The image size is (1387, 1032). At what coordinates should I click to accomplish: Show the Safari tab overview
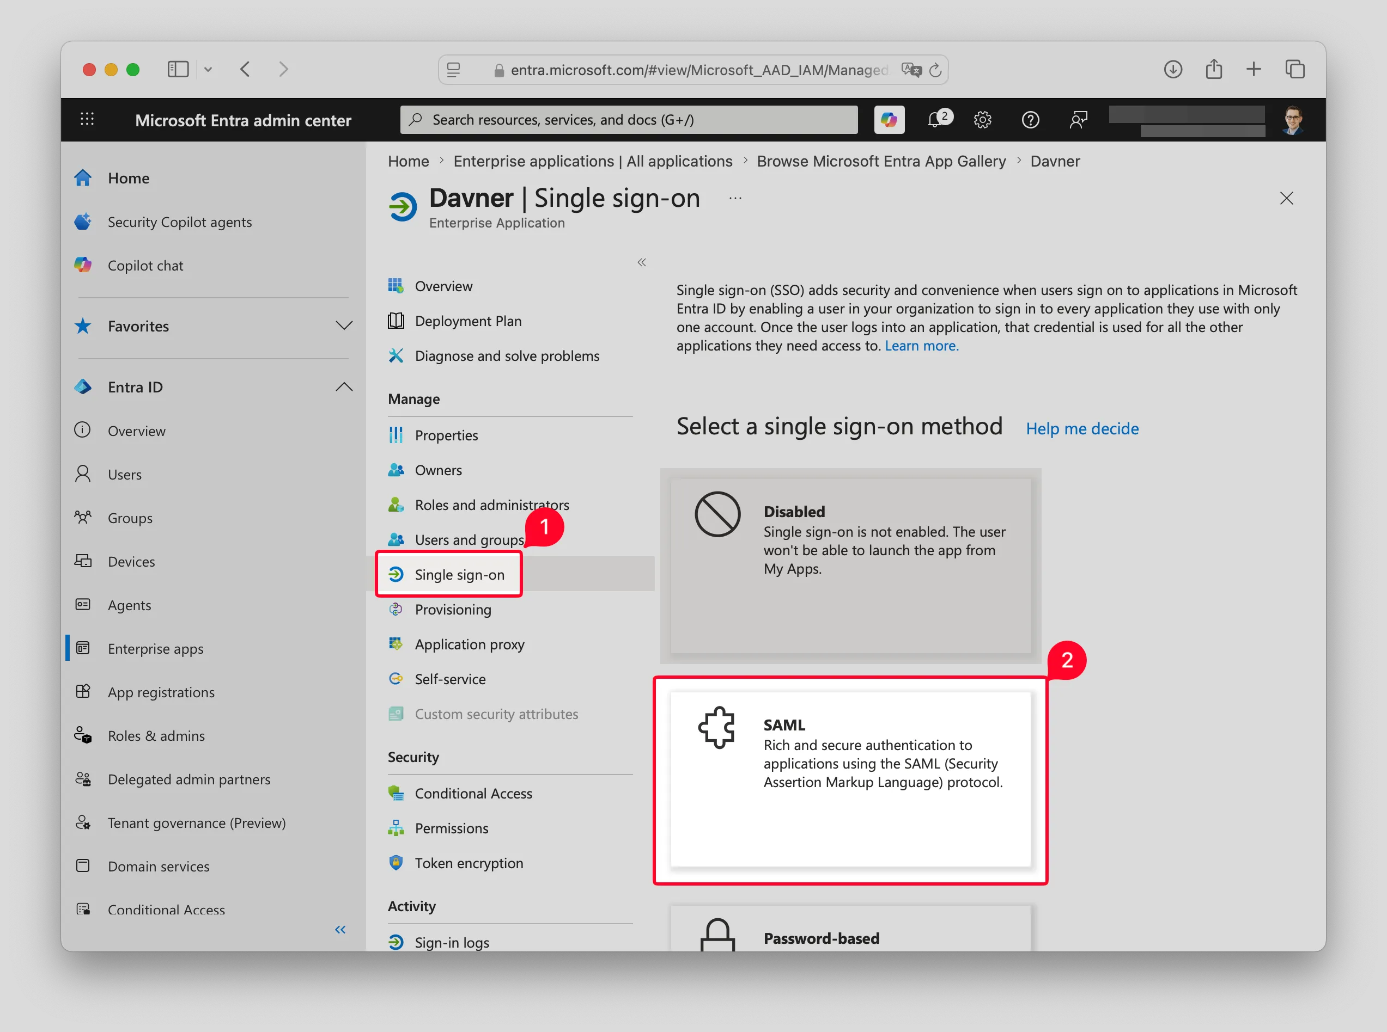click(1294, 69)
